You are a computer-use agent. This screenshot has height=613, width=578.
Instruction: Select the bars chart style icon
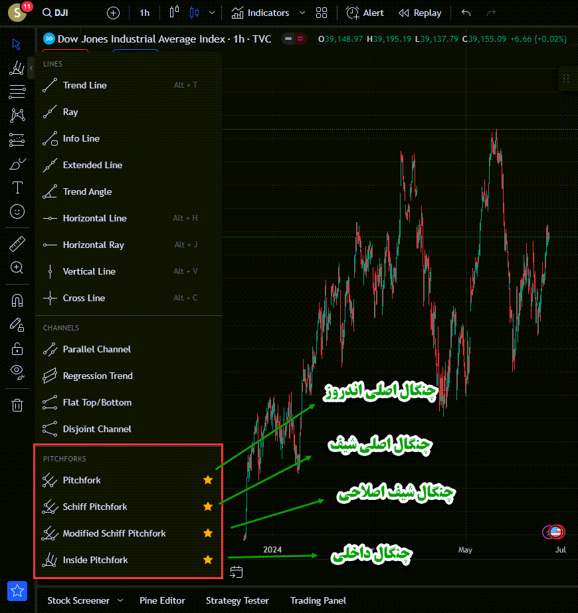pyautogui.click(x=174, y=13)
